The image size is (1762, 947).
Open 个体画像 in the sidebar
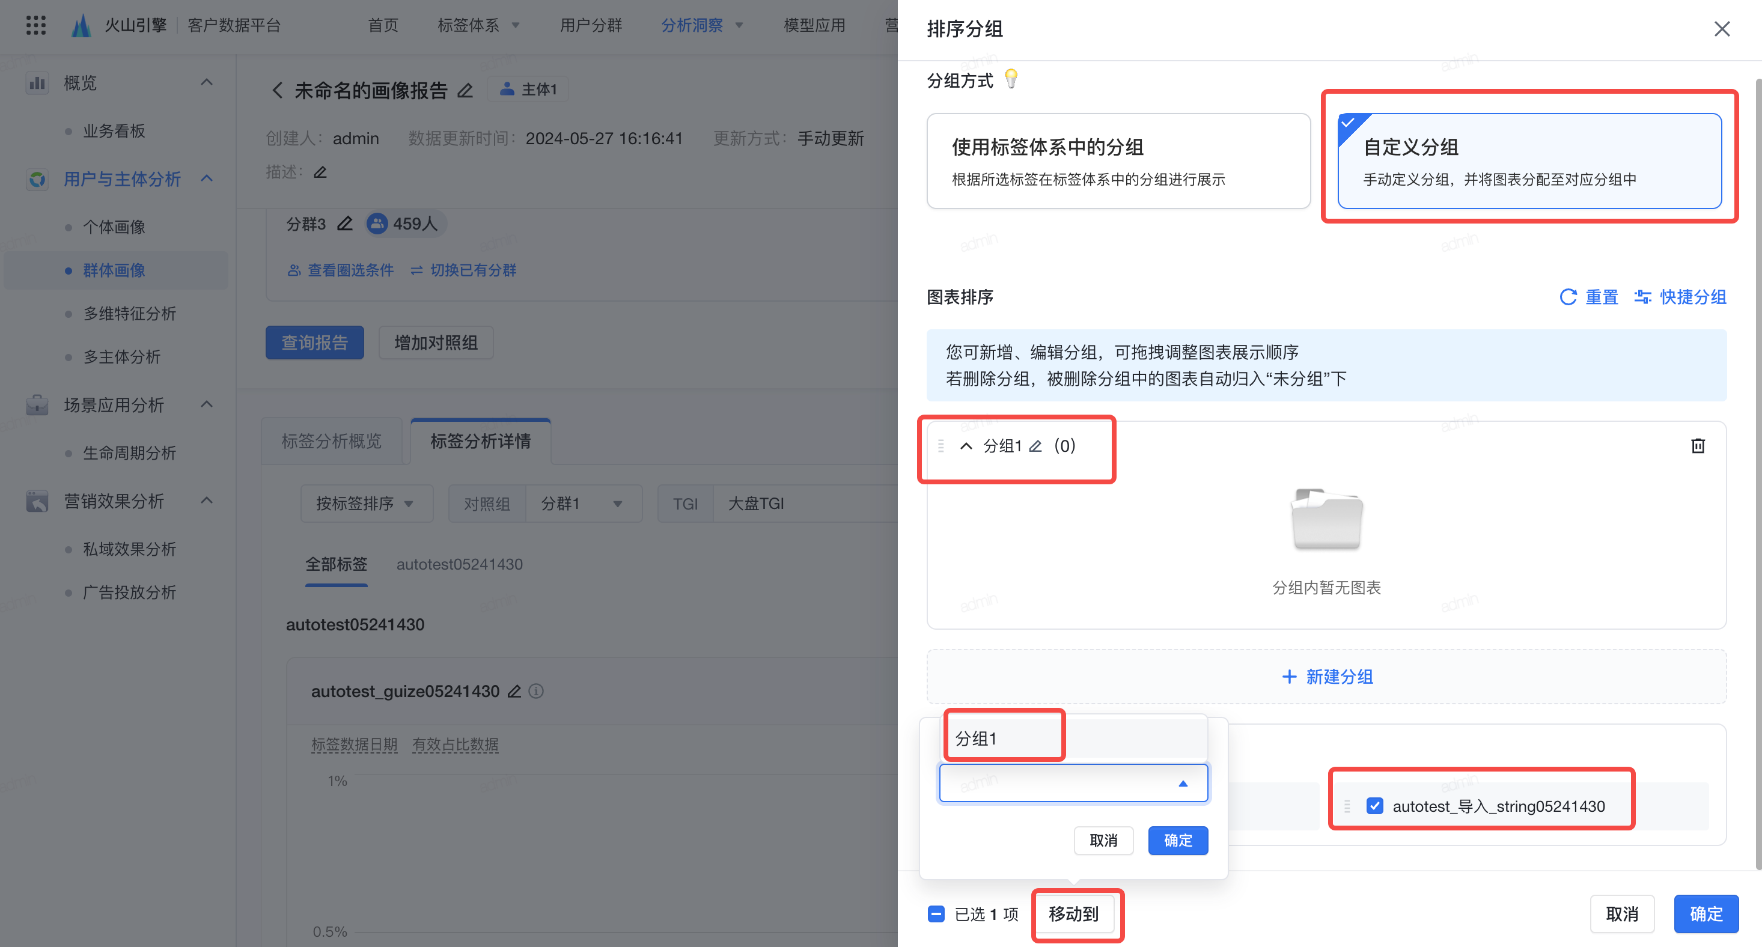point(114,227)
